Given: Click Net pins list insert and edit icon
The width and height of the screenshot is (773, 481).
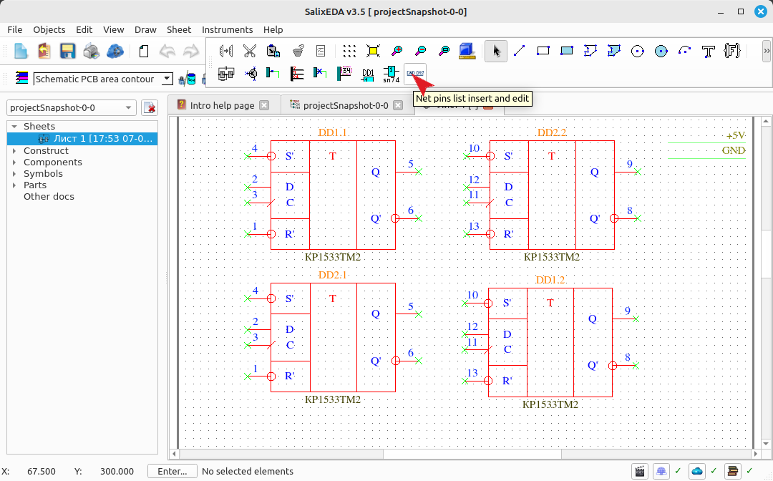Looking at the screenshot, I should click(414, 74).
